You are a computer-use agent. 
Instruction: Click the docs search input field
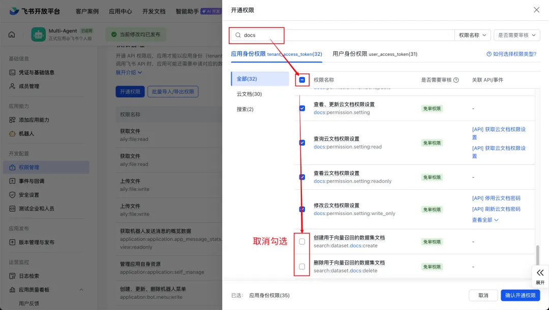coord(342,35)
